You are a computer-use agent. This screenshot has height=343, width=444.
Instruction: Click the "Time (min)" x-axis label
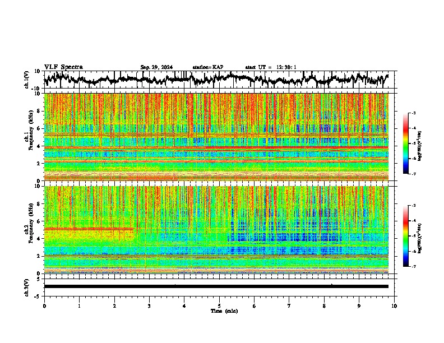tap(224, 311)
